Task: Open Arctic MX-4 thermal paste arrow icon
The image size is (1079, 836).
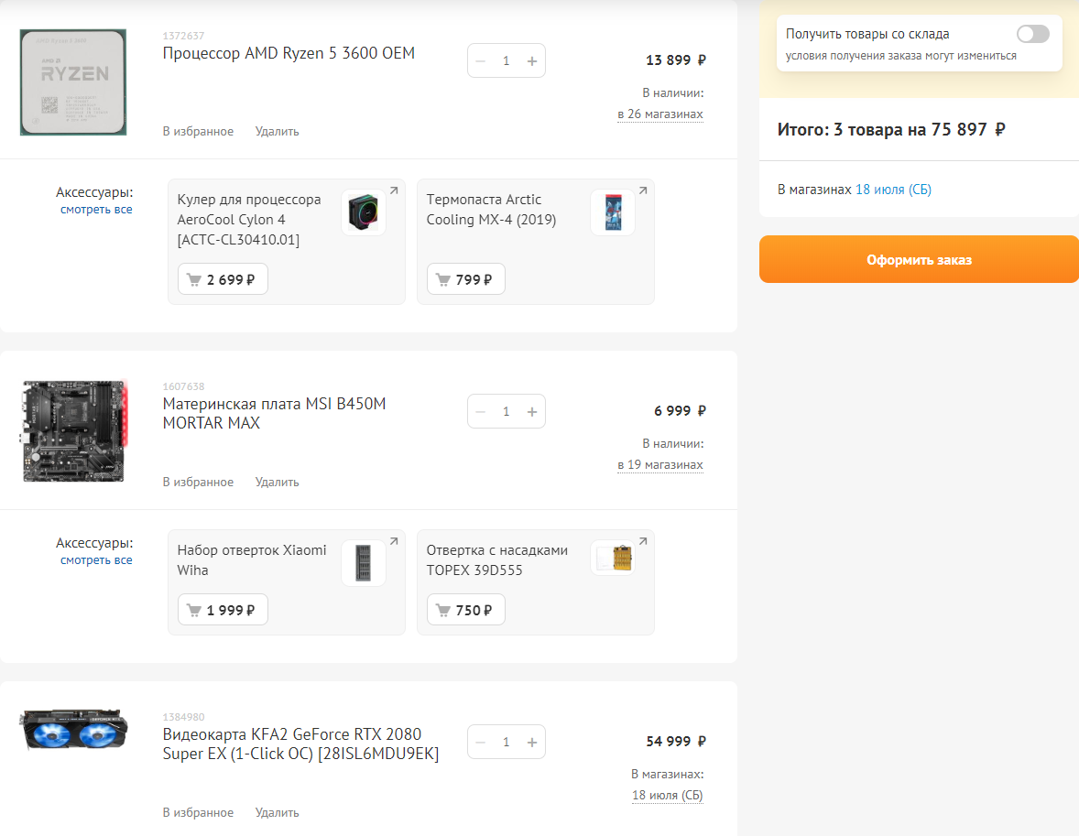Action: coord(643,190)
